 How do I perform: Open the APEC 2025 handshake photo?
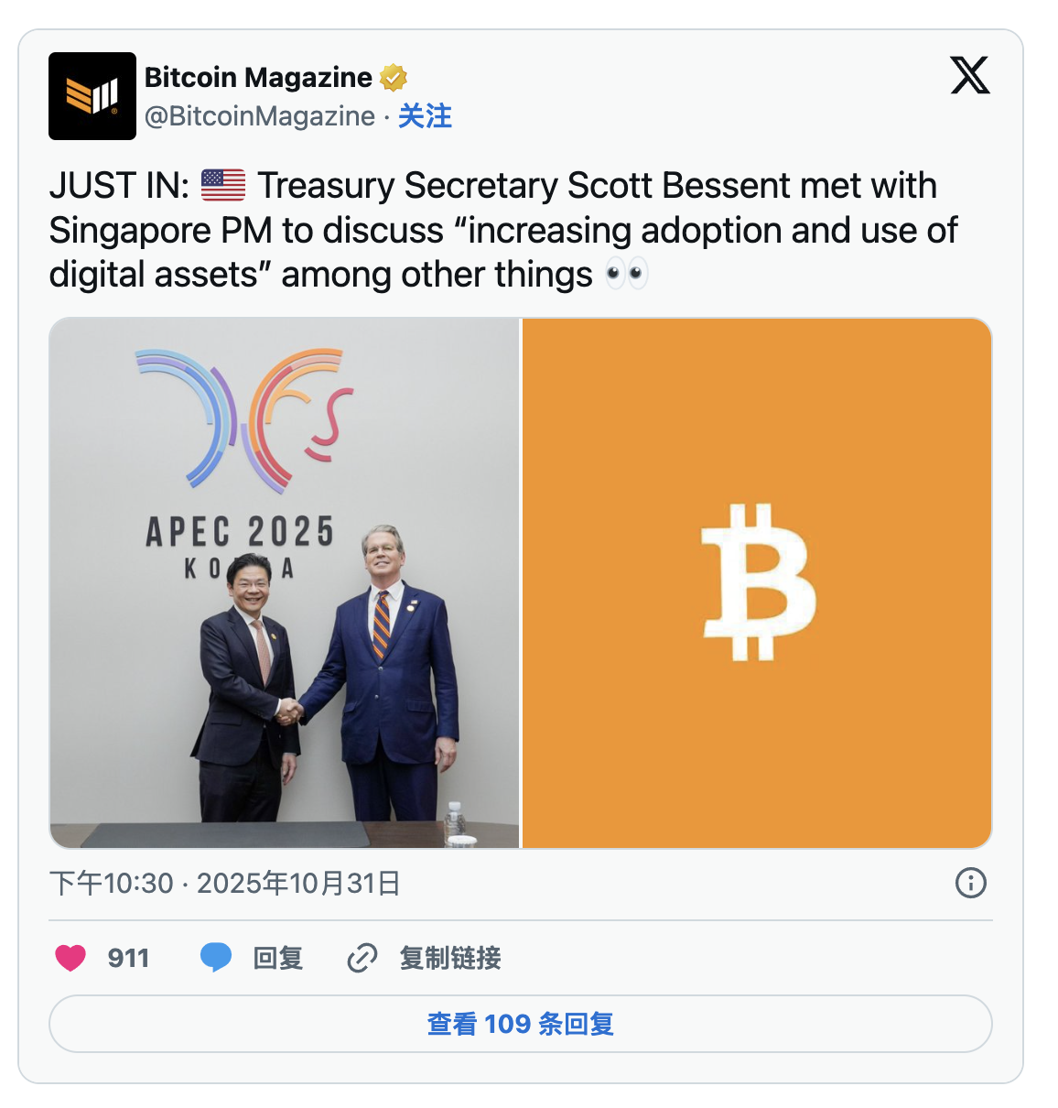[285, 582]
